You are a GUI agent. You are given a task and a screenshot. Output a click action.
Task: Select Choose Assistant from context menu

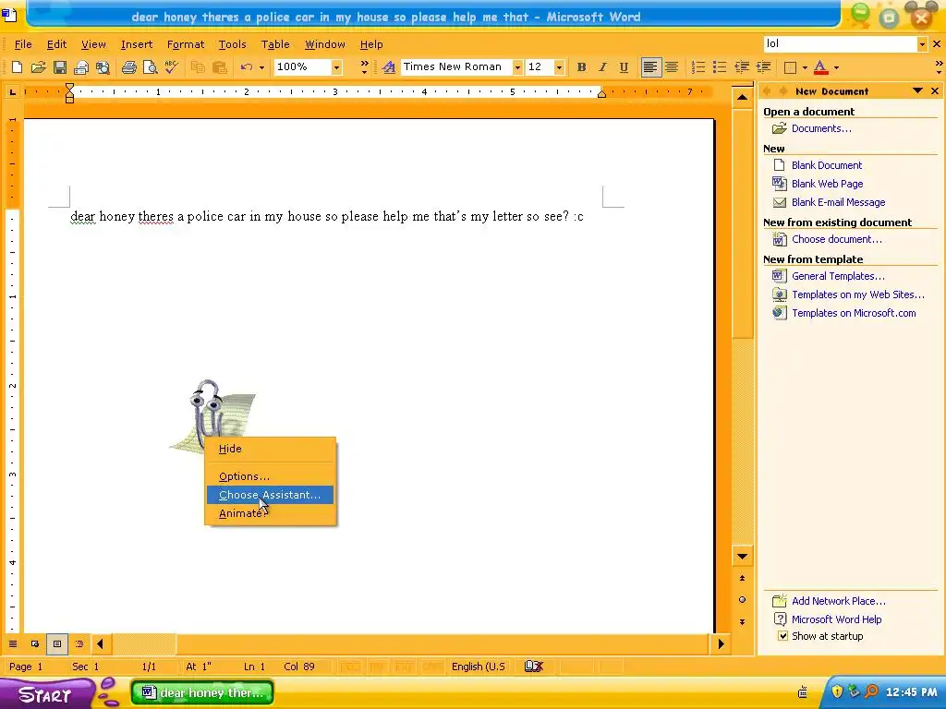[271, 495]
